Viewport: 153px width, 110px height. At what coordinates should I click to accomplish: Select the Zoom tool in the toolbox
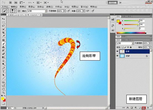point(3,93)
